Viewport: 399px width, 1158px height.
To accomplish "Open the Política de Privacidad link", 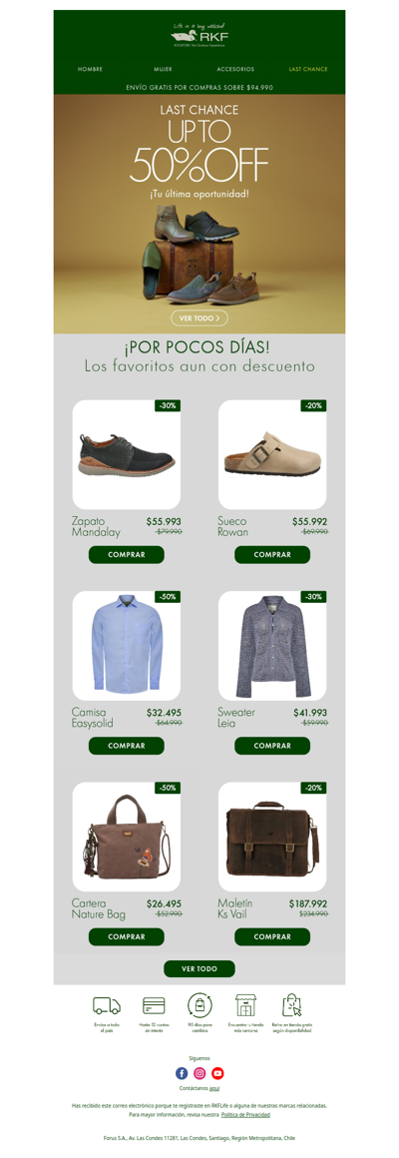I will 245,1114.
